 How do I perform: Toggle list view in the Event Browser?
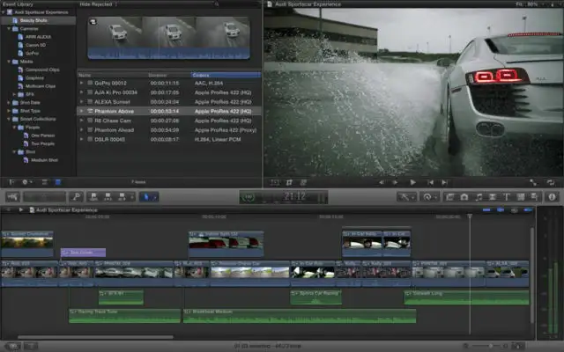(58, 182)
